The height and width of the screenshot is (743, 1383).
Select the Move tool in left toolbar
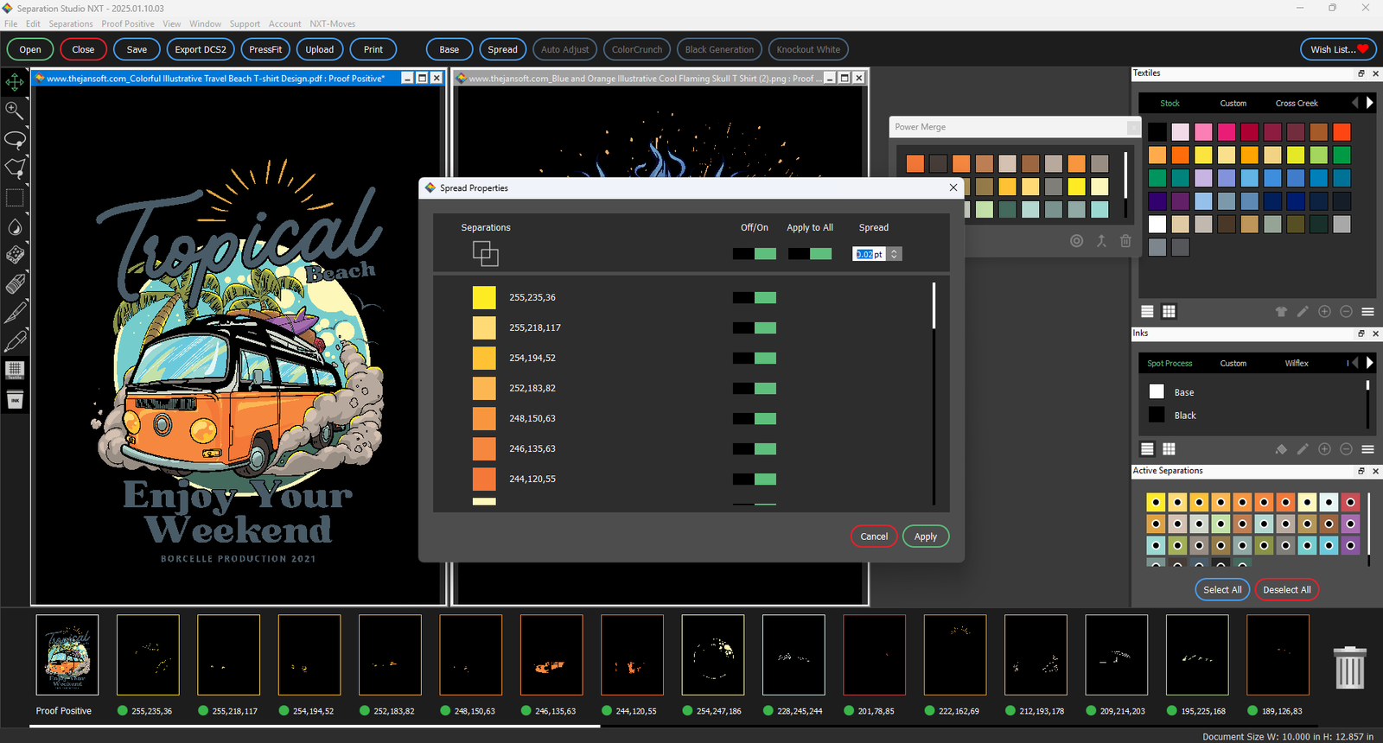click(15, 82)
